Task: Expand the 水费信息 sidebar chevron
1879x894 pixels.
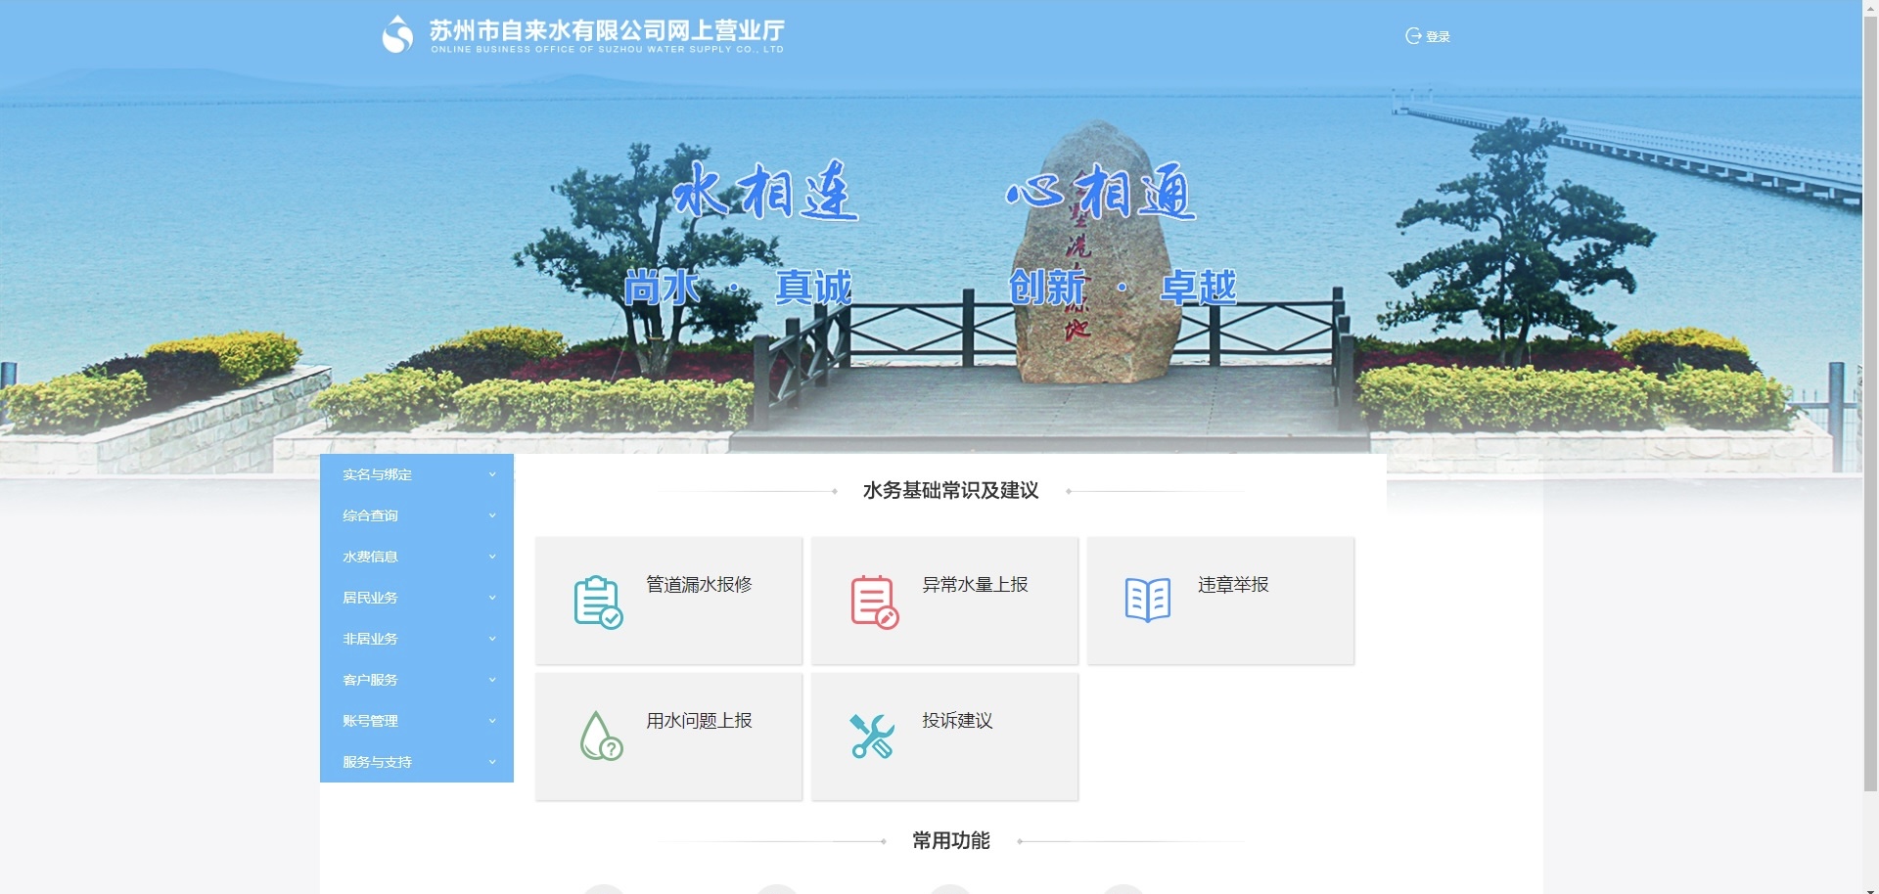Action: click(492, 557)
